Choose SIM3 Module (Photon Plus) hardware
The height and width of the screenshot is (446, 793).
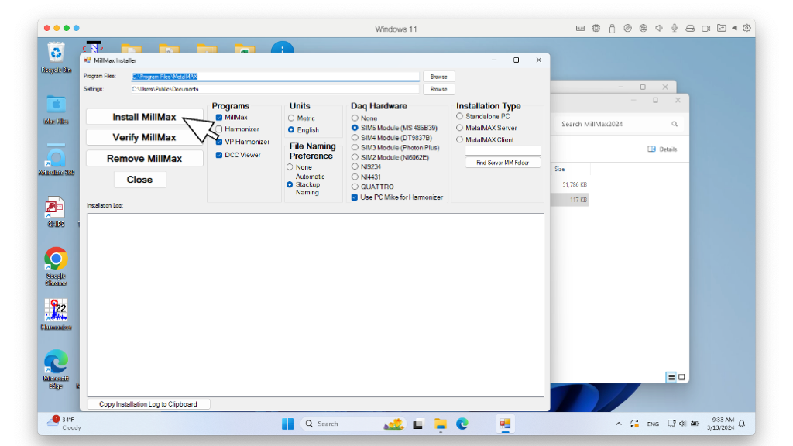tap(355, 148)
